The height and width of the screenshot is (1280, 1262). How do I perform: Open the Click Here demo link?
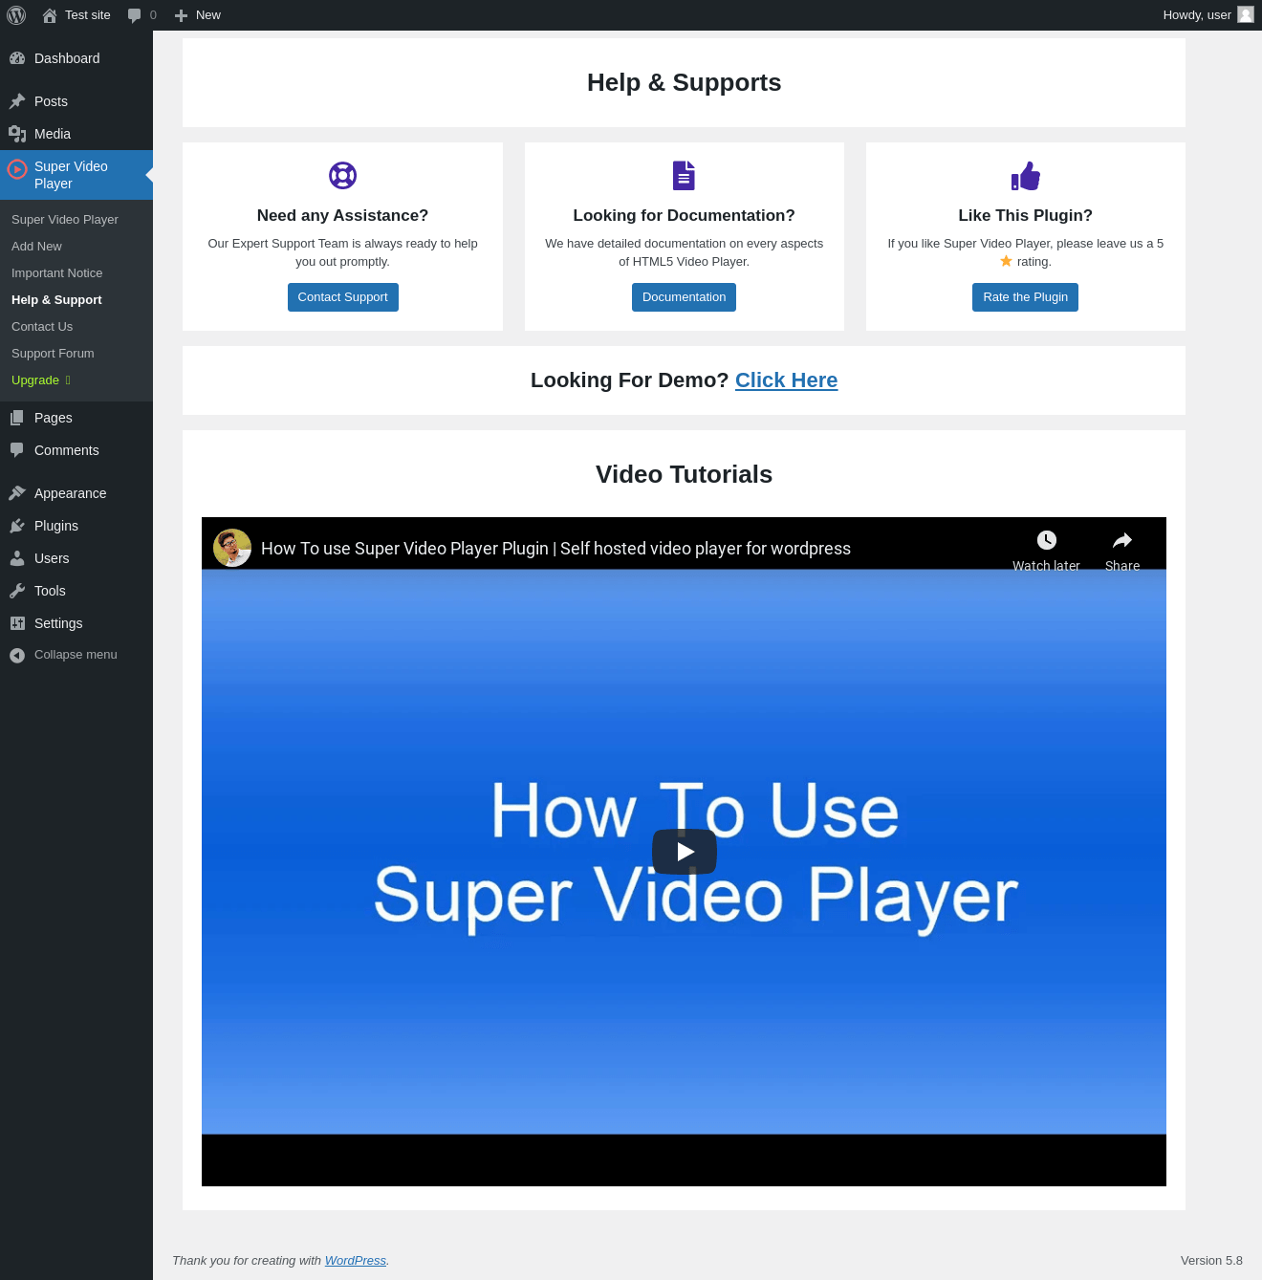point(787,380)
